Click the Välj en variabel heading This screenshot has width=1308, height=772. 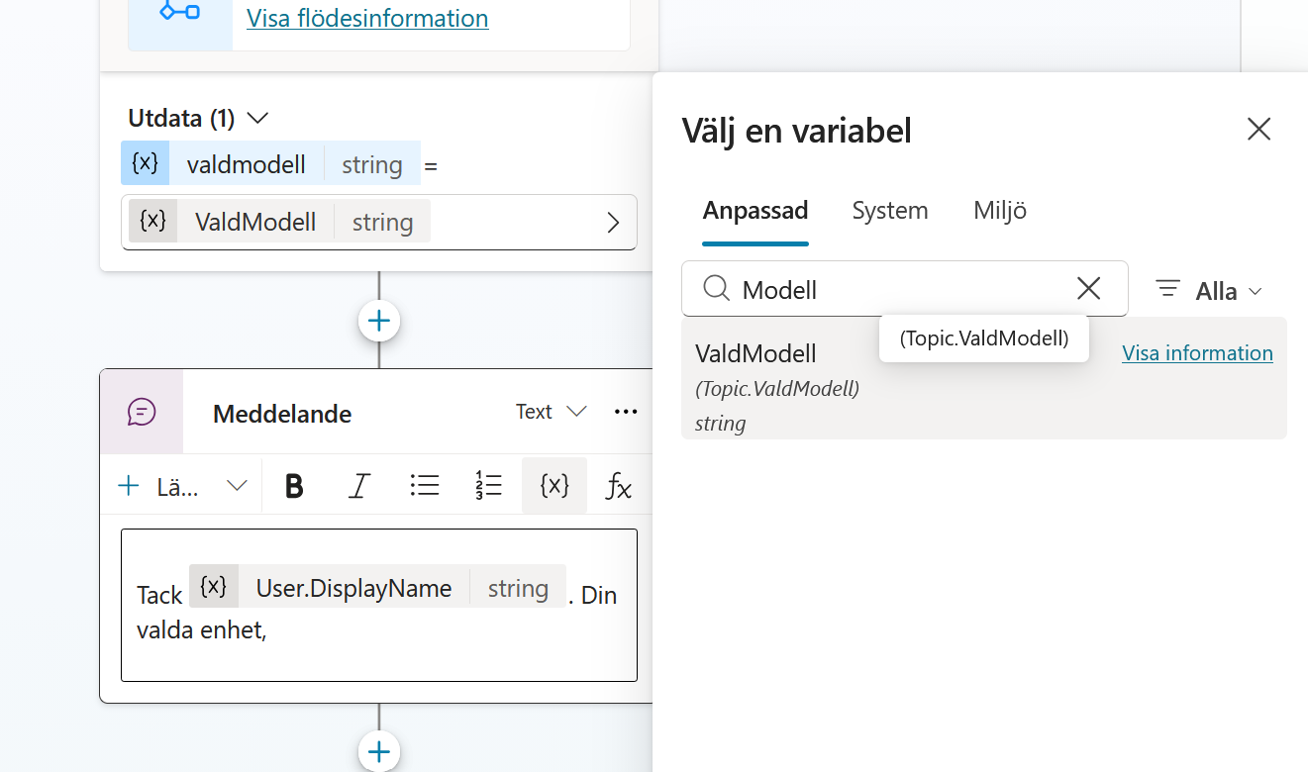click(797, 131)
